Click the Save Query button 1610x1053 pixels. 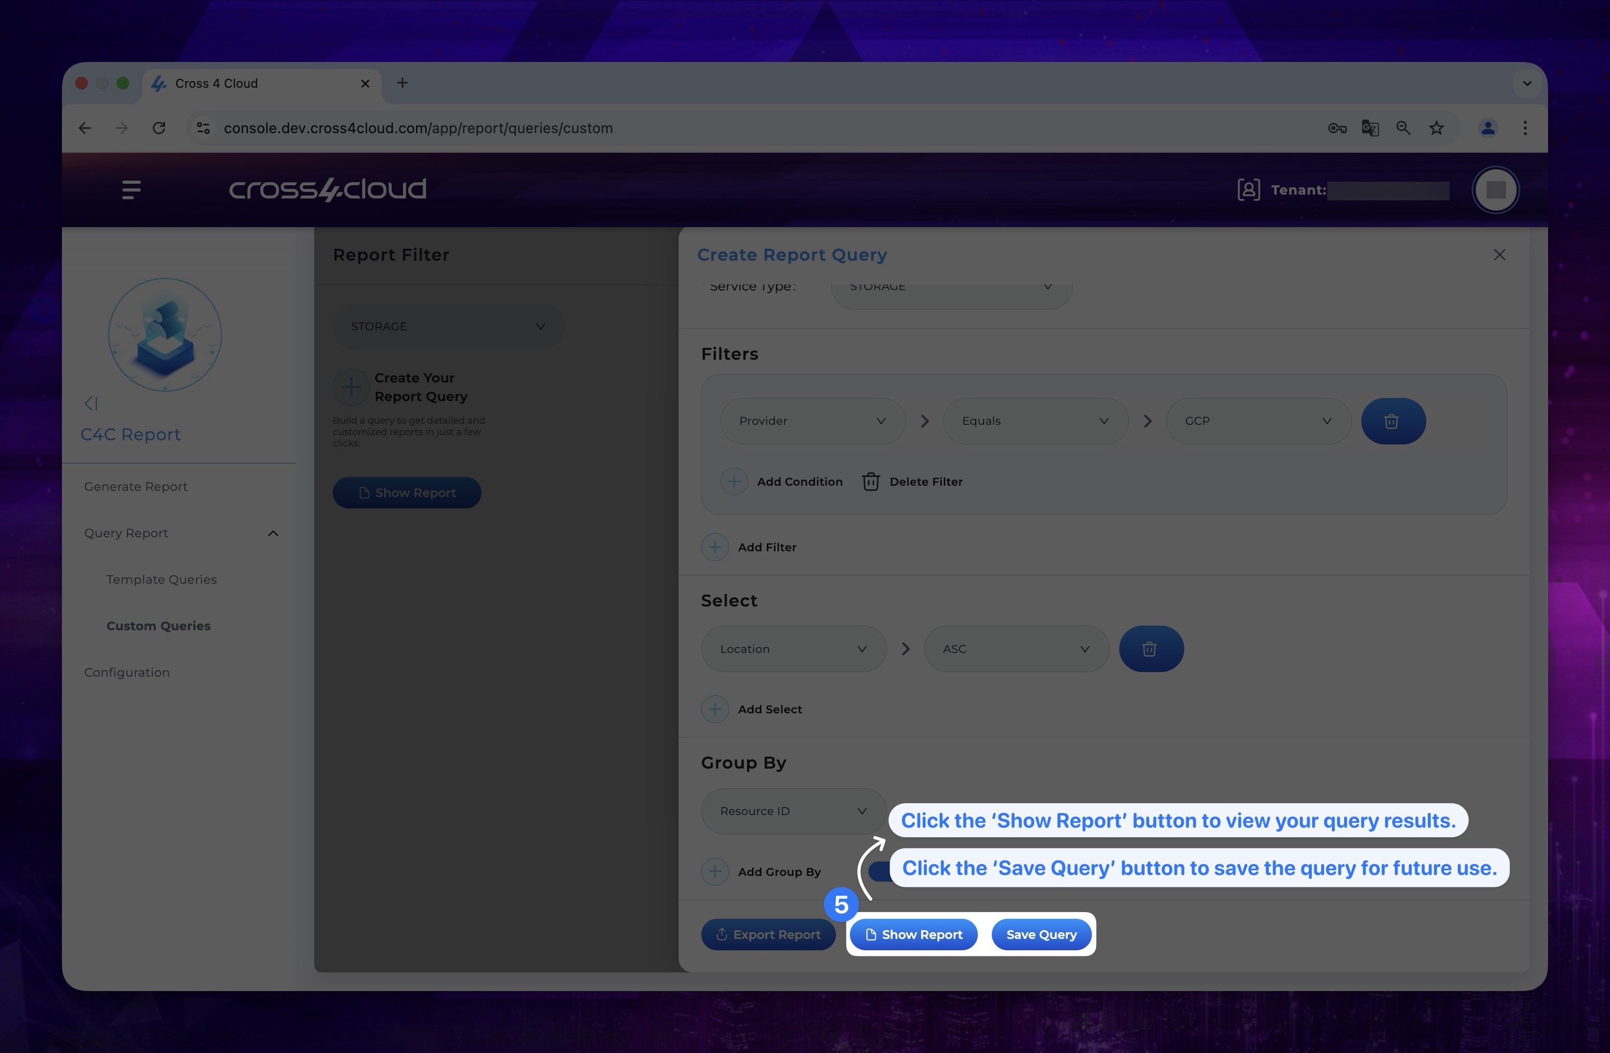coord(1041,935)
